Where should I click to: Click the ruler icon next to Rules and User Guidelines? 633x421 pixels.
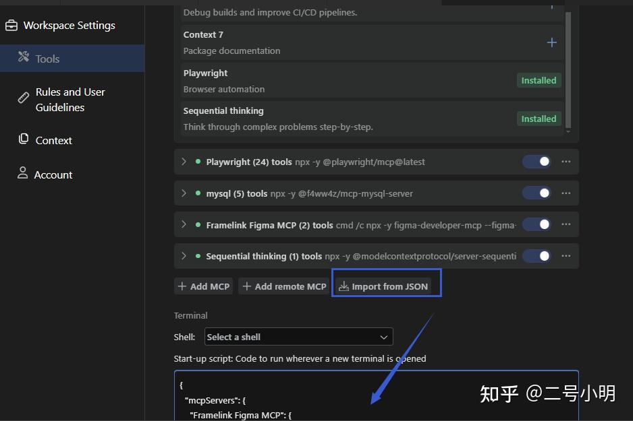[24, 98]
